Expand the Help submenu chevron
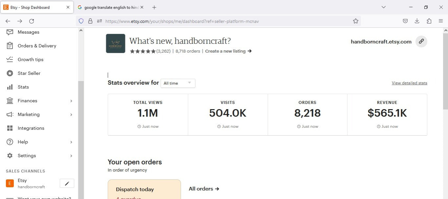 click(x=71, y=142)
